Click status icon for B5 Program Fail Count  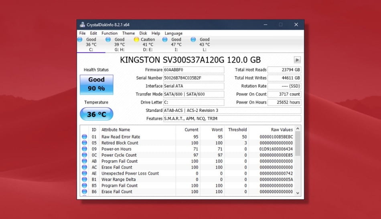[84, 185]
